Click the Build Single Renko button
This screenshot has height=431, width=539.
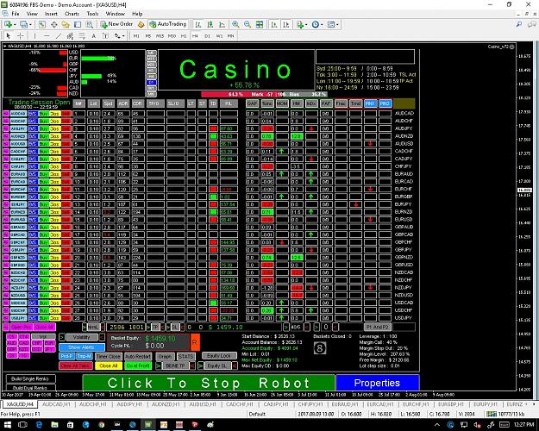(x=30, y=378)
